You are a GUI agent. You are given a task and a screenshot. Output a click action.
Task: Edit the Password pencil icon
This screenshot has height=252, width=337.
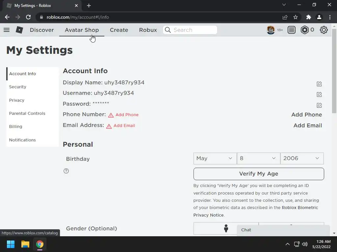[x=319, y=105]
